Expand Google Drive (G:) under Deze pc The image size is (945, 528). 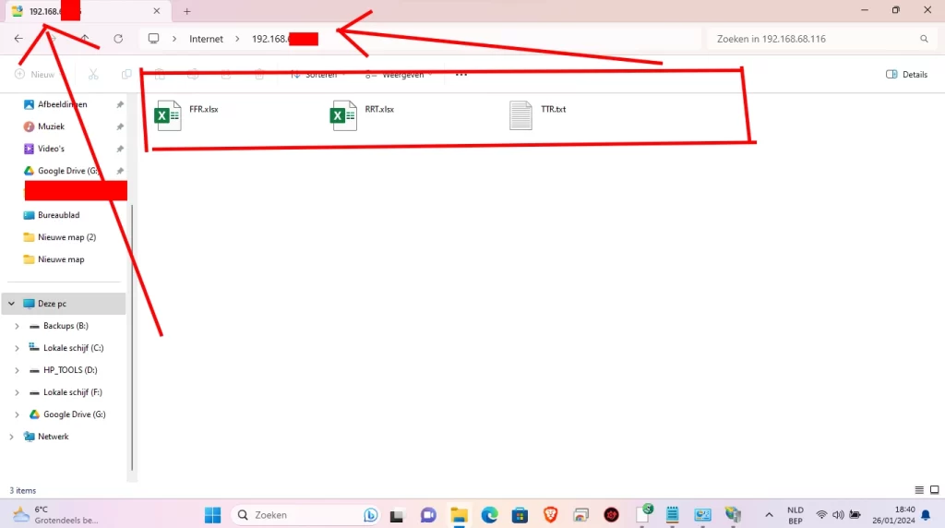coord(17,414)
